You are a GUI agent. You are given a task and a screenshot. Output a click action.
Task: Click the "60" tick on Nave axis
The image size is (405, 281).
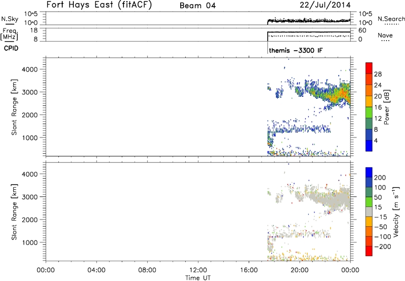[x=362, y=30]
